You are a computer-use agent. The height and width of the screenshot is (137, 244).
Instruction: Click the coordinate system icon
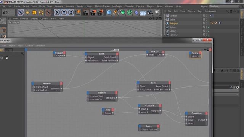tap(78, 13)
